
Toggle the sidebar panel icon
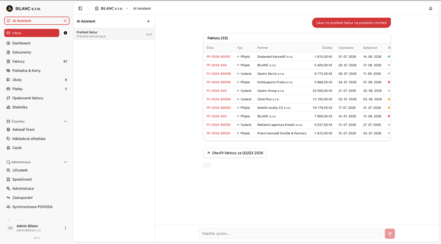click(80, 8)
